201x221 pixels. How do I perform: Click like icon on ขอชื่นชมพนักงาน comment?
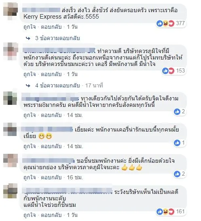177,174
